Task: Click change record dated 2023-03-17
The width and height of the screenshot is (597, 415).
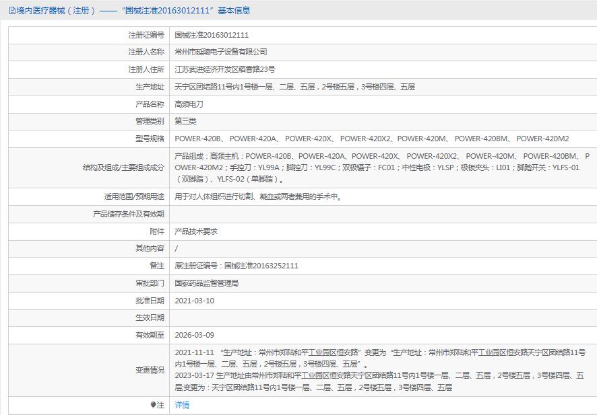Action: pos(379,381)
